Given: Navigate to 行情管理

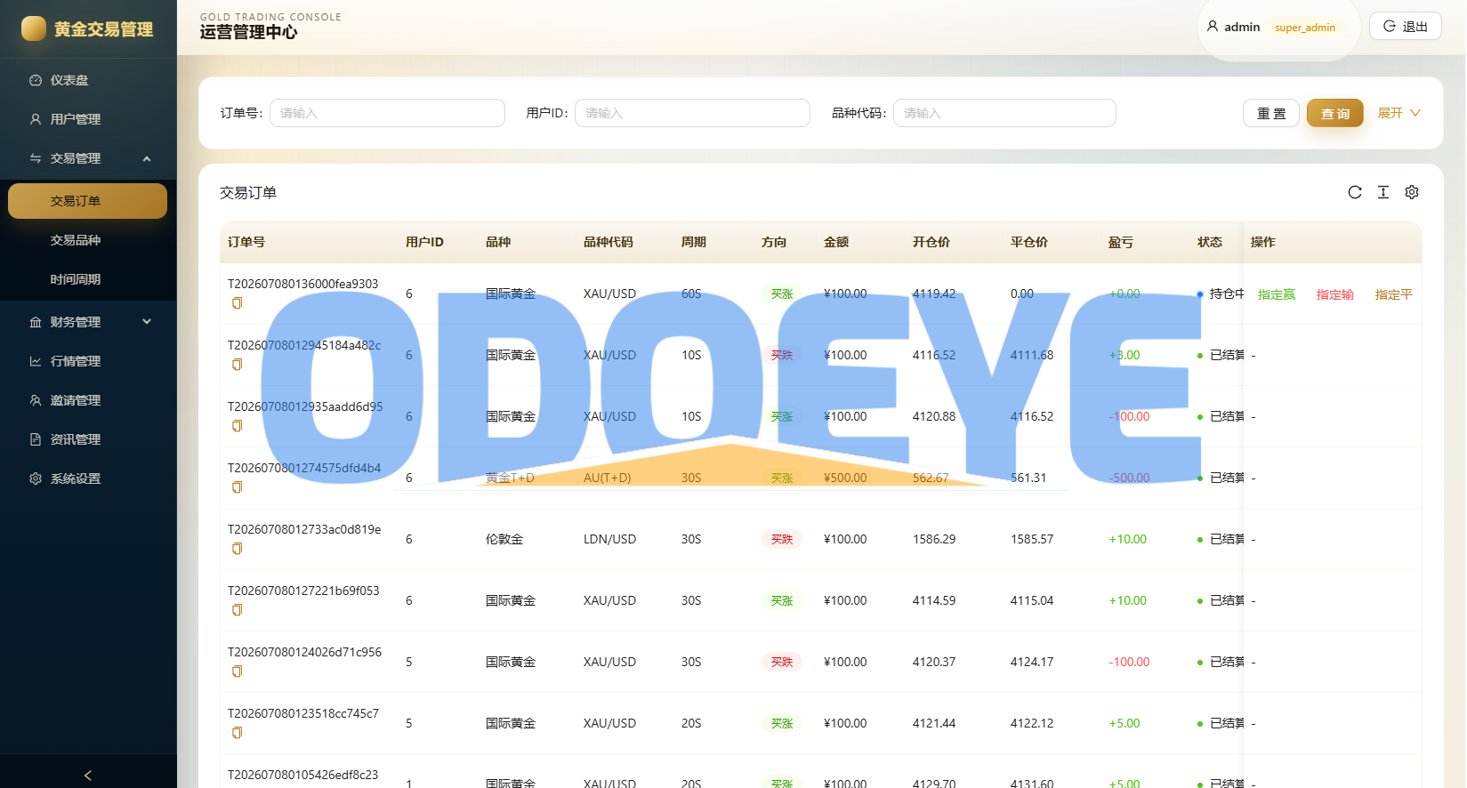Looking at the screenshot, I should click(x=88, y=361).
